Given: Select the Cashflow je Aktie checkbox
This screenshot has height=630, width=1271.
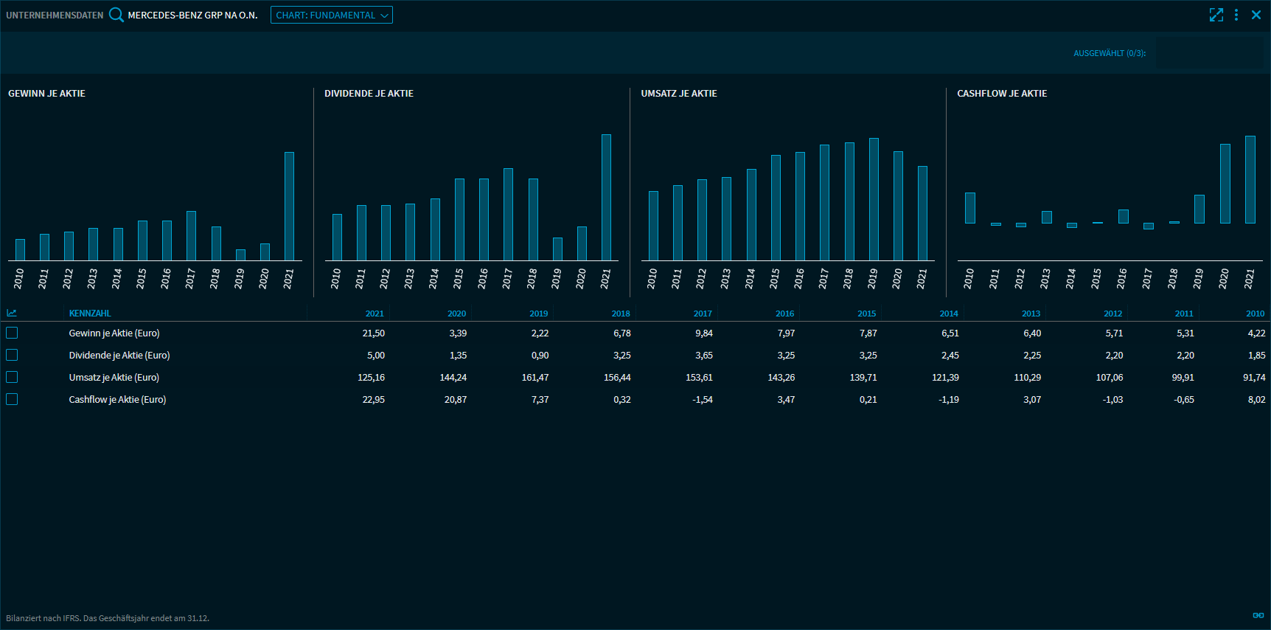Looking at the screenshot, I should tap(12, 400).
